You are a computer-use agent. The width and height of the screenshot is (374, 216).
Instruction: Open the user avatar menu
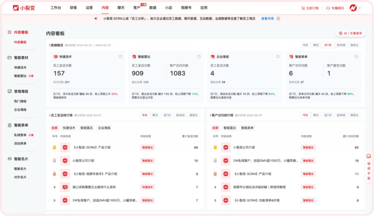tap(353, 8)
